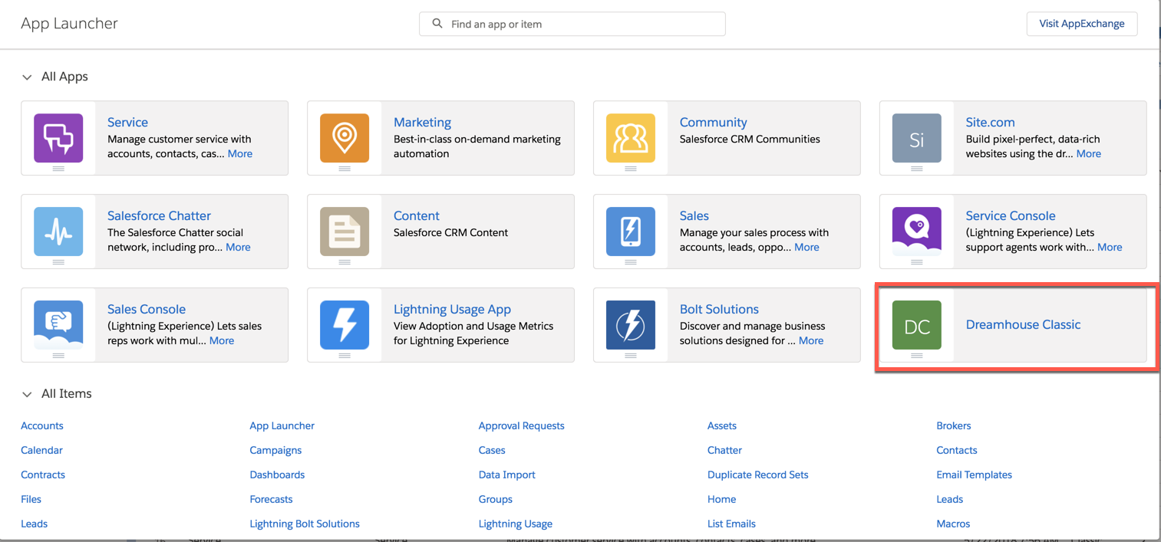This screenshot has height=542, width=1161.
Task: Click the Sales phone lightning icon
Action: click(x=631, y=232)
